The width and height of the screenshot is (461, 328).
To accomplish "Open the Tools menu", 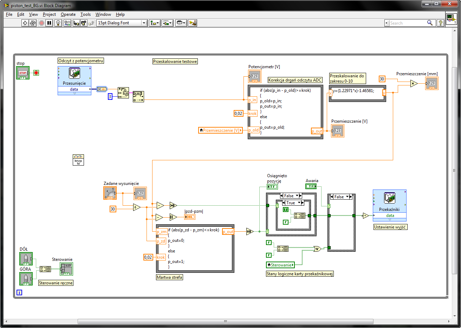I will (85, 14).
